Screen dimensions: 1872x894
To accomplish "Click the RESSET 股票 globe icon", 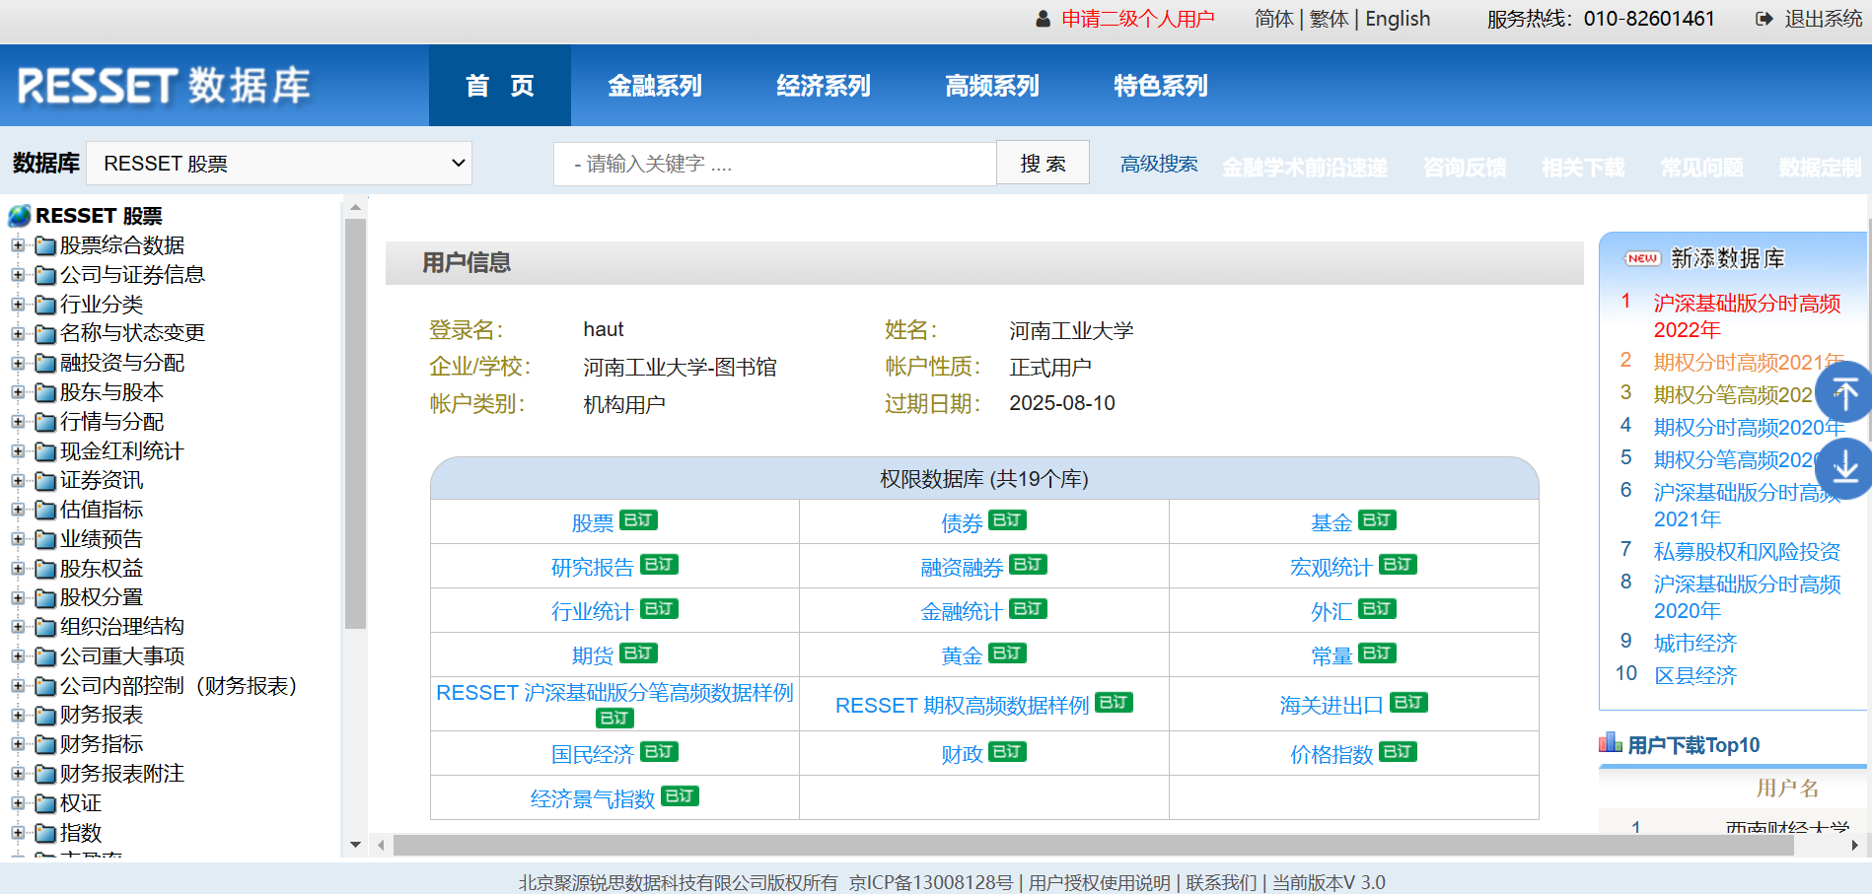I will (x=20, y=216).
